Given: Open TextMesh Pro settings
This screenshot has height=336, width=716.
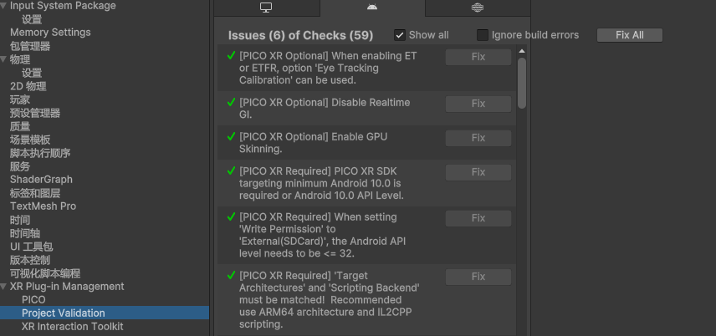Looking at the screenshot, I should click(x=43, y=206).
